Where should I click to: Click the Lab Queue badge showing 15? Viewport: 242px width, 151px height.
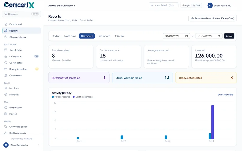[x=36, y=56]
